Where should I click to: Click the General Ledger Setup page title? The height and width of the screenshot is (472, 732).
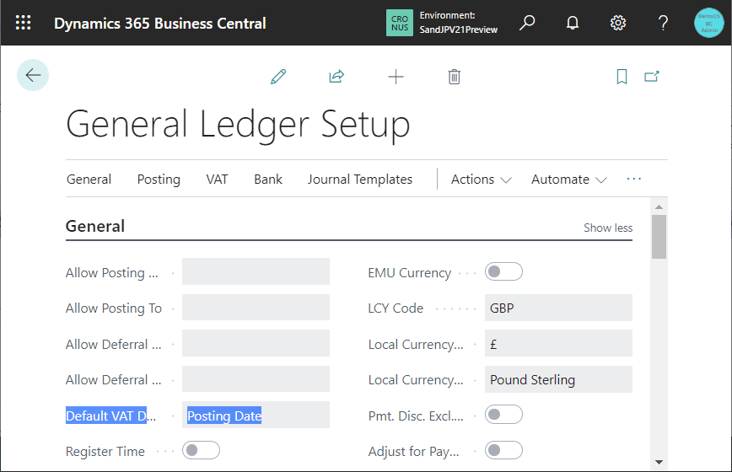(238, 124)
